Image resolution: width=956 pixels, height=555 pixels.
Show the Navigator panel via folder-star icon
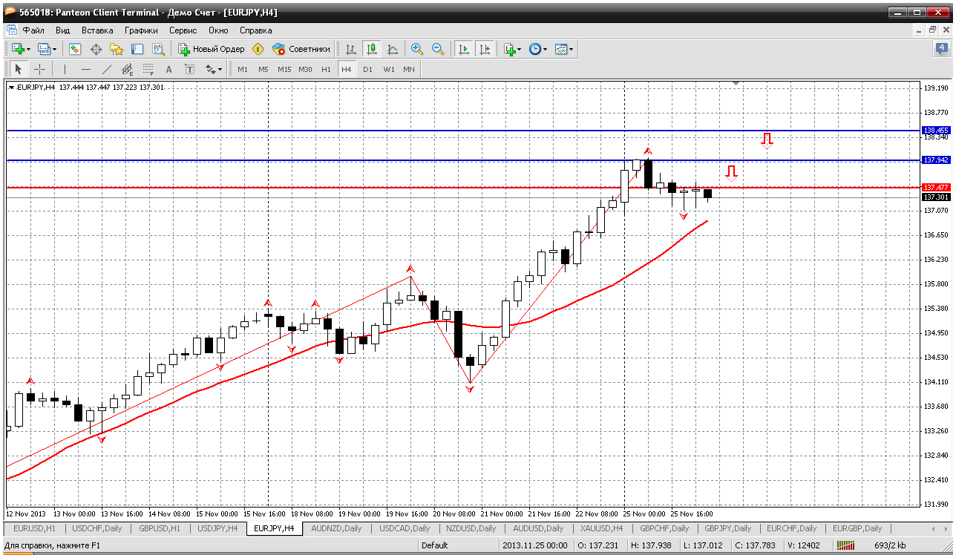117,49
